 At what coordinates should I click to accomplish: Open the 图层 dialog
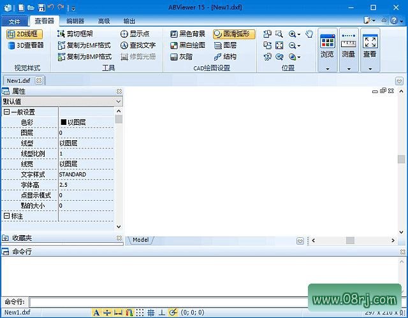click(x=225, y=45)
